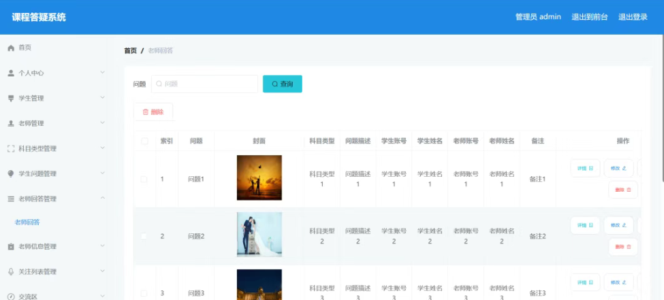Select the header checkbox to select all rows
664x300 pixels.
click(x=144, y=141)
